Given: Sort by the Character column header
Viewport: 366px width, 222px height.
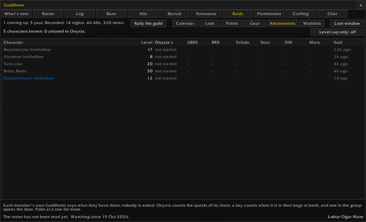Looking at the screenshot, I should coord(13,42).
